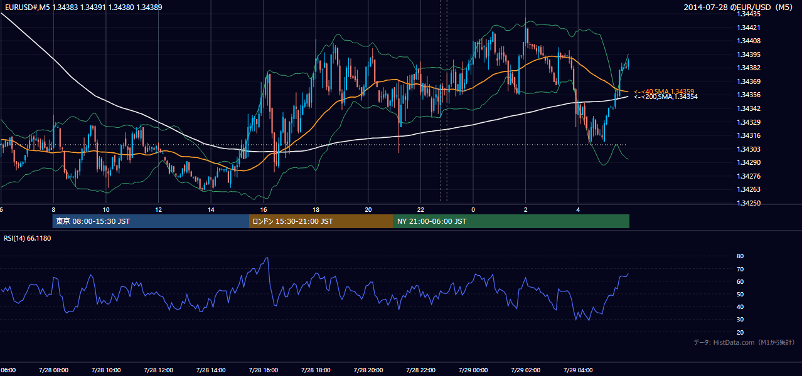Image resolution: width=802 pixels, height=376 pixels.
Task: Select the 東京 08:00-15:30 JST session bar
Action: pos(151,221)
